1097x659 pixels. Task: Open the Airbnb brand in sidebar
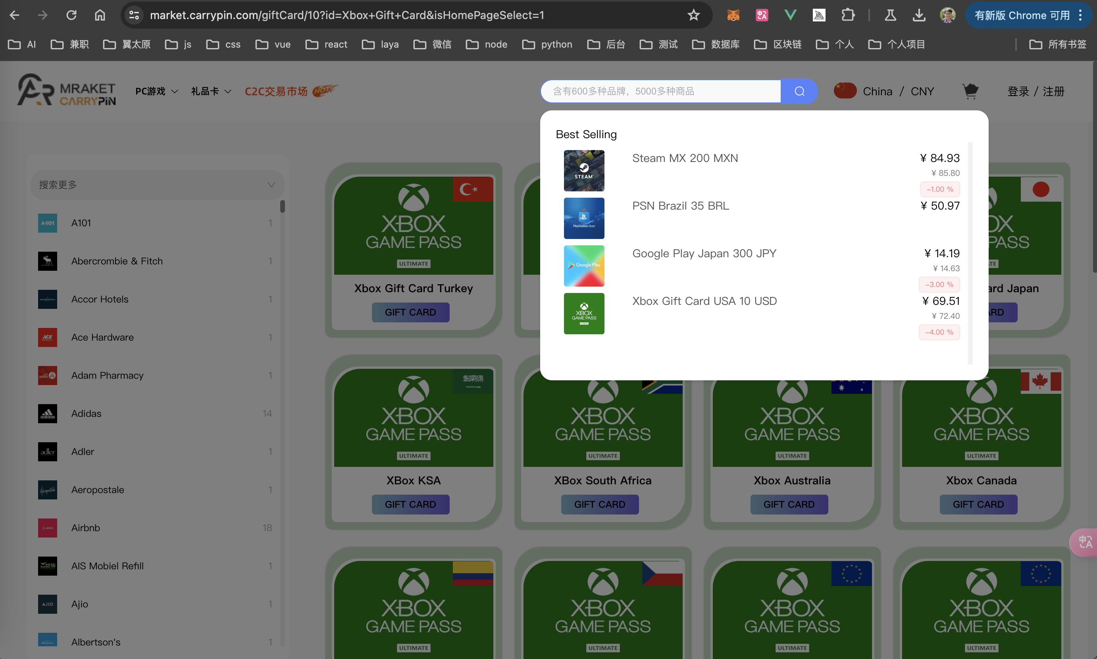point(155,528)
